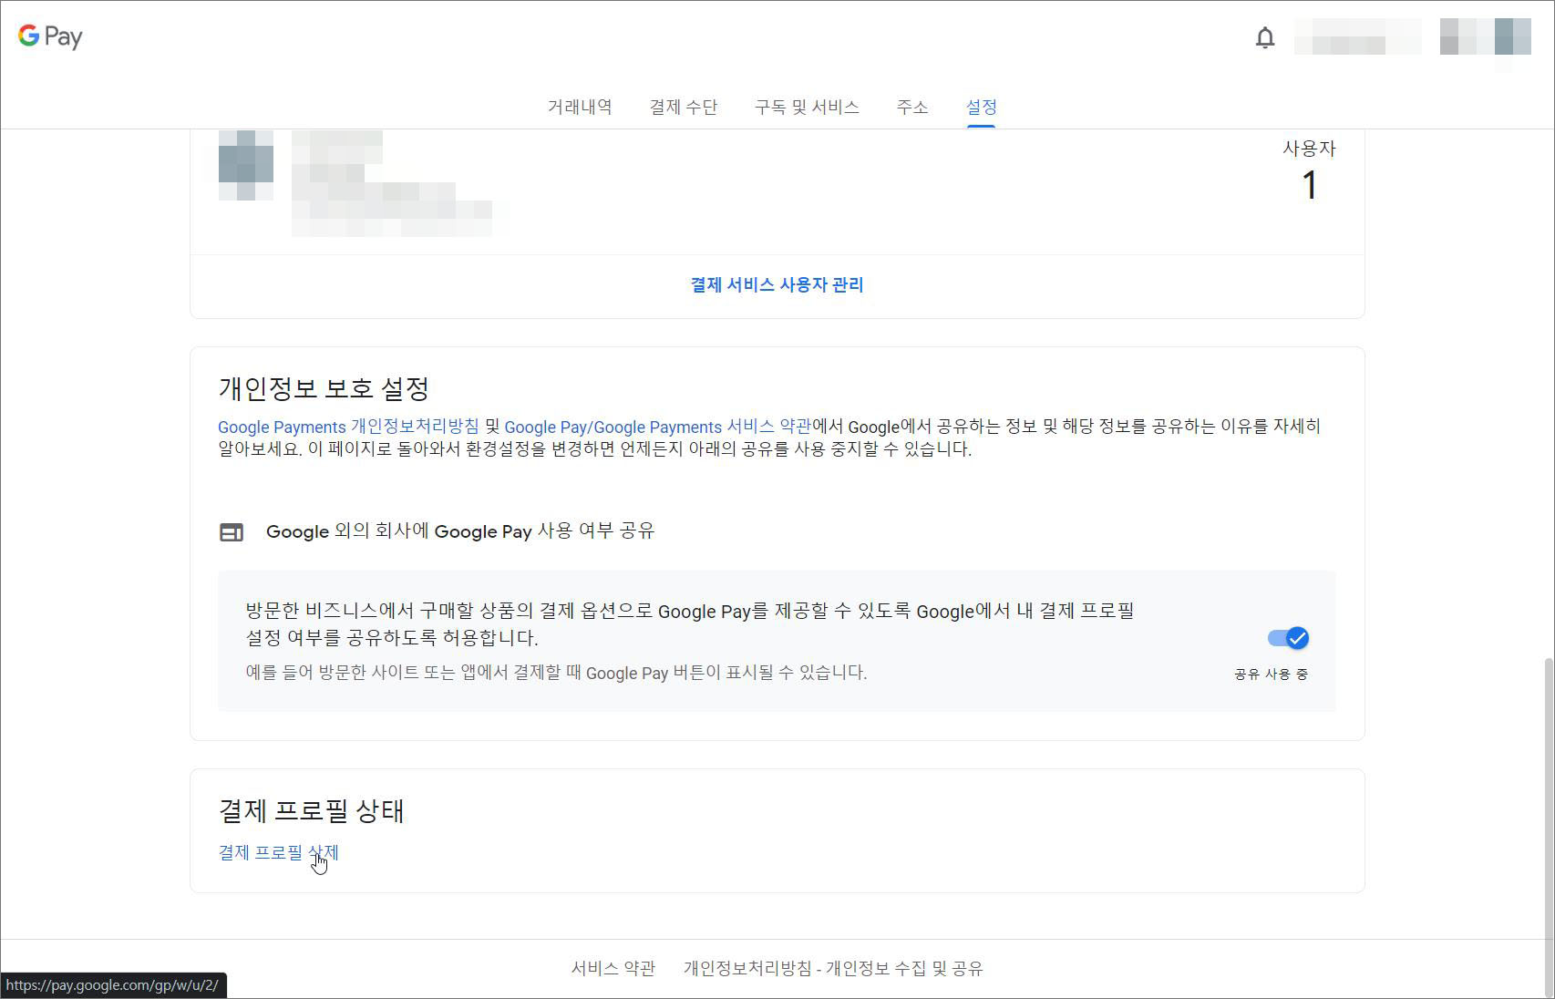The height and width of the screenshot is (999, 1555).
Task: Open the notifications bell
Action: pos(1264,37)
